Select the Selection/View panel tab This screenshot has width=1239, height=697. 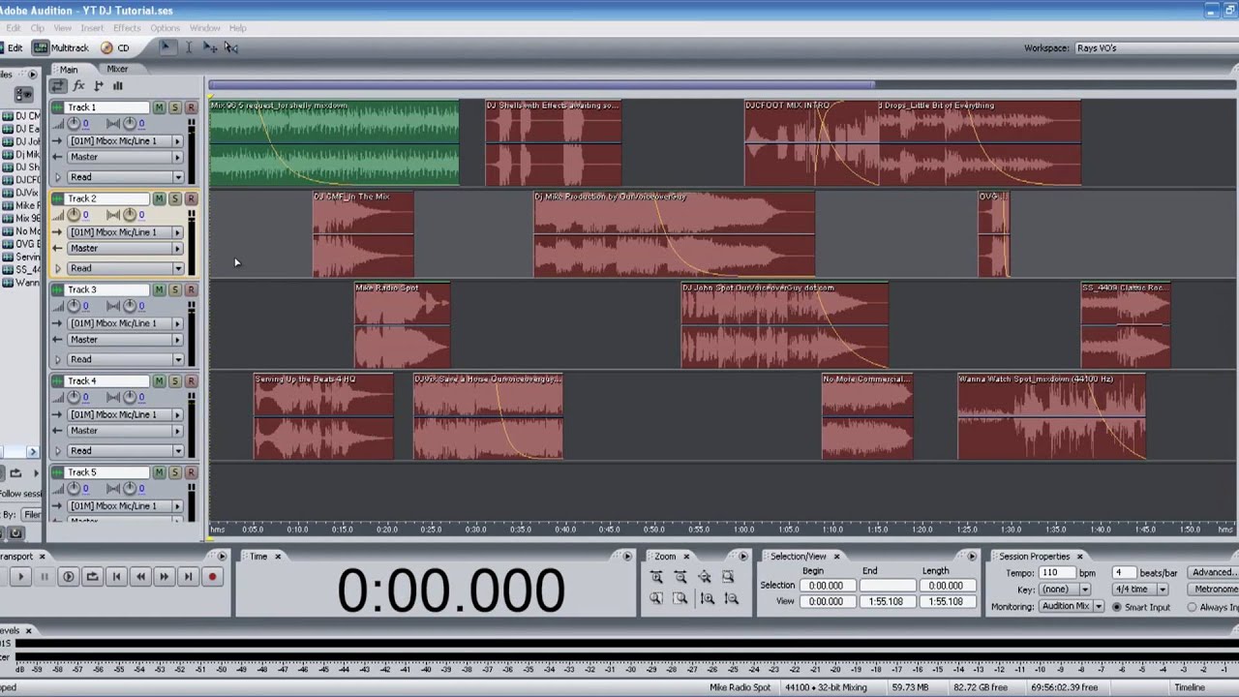pyautogui.click(x=799, y=556)
